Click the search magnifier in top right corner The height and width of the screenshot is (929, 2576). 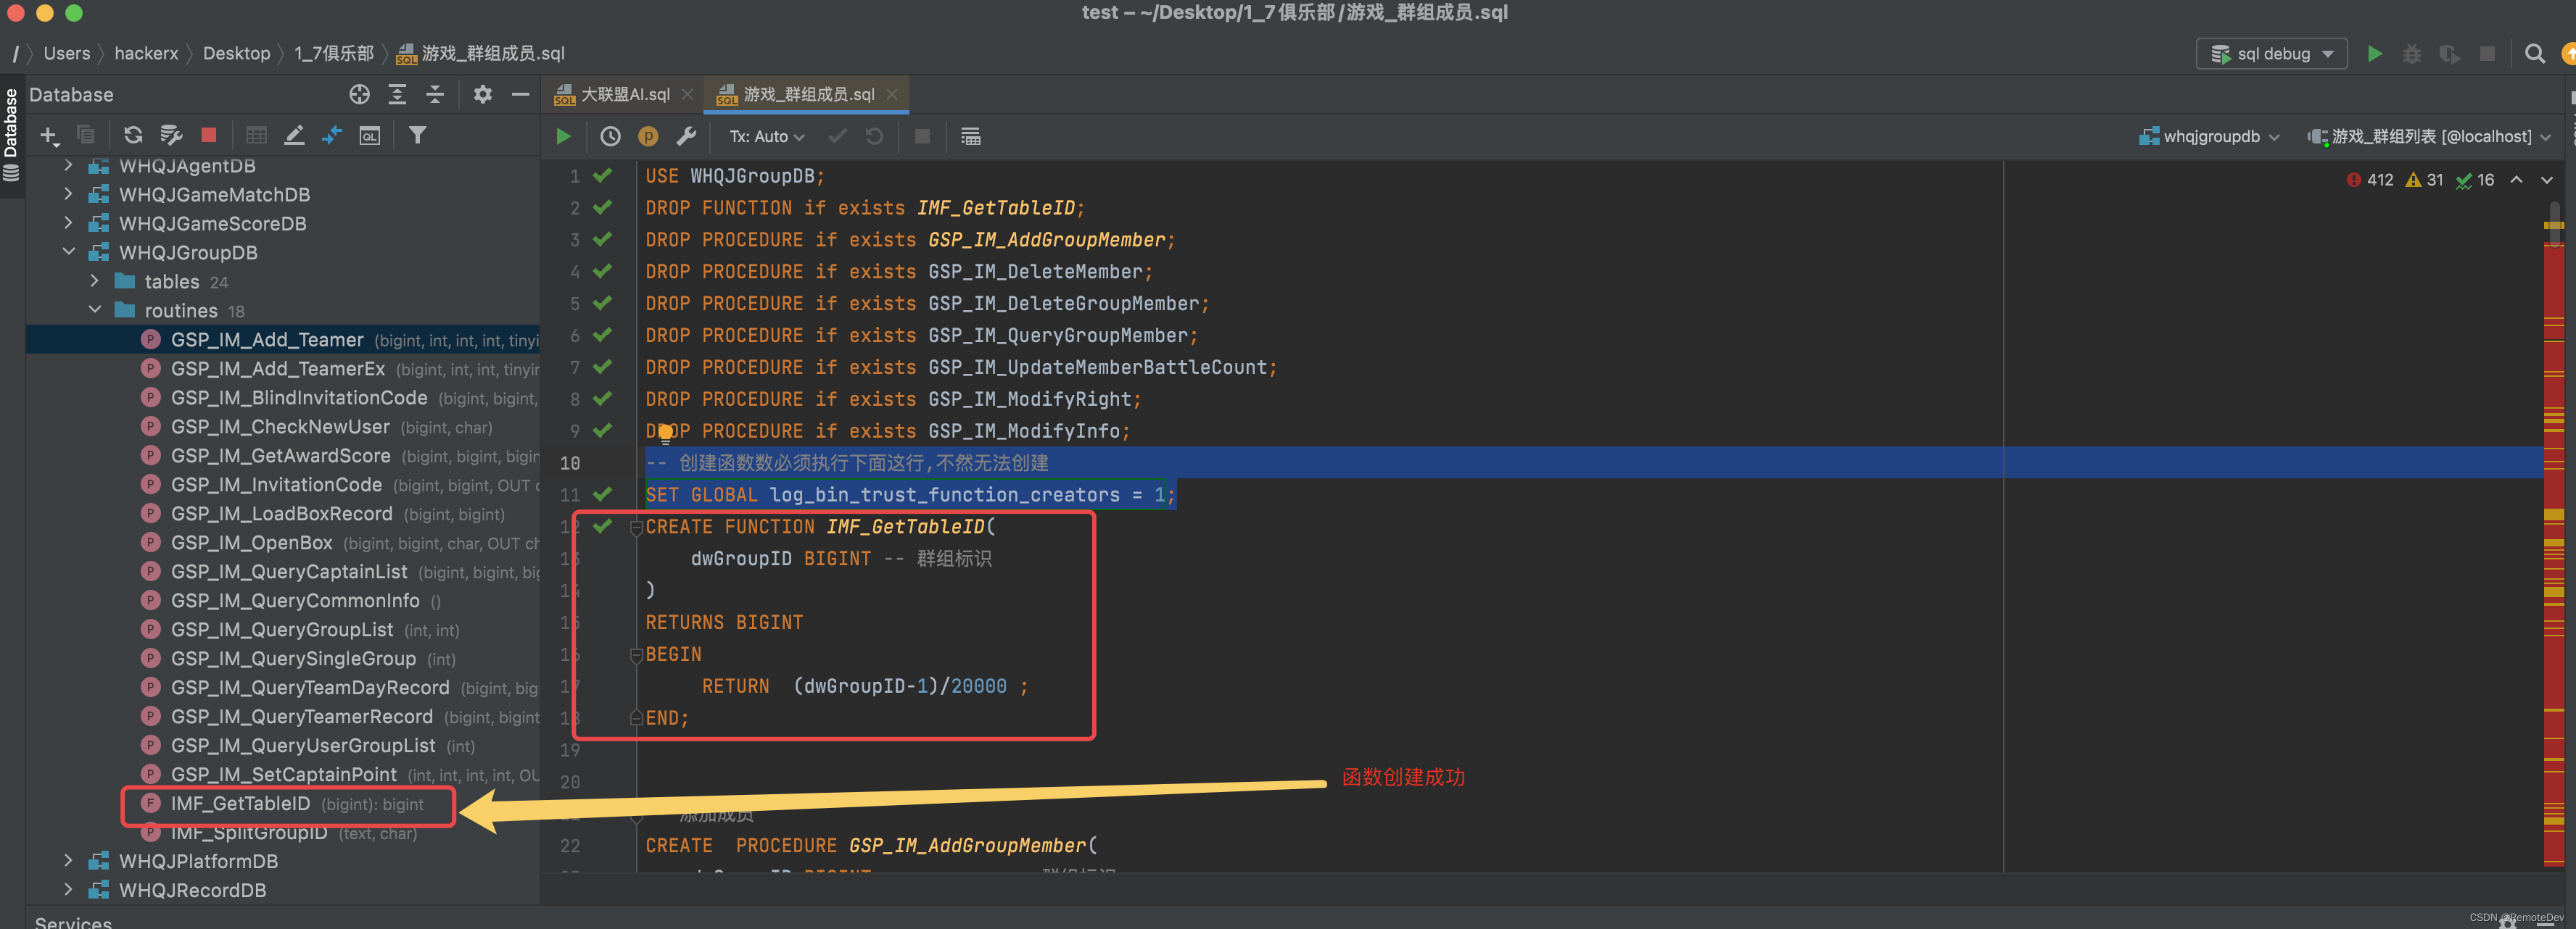click(x=2536, y=54)
